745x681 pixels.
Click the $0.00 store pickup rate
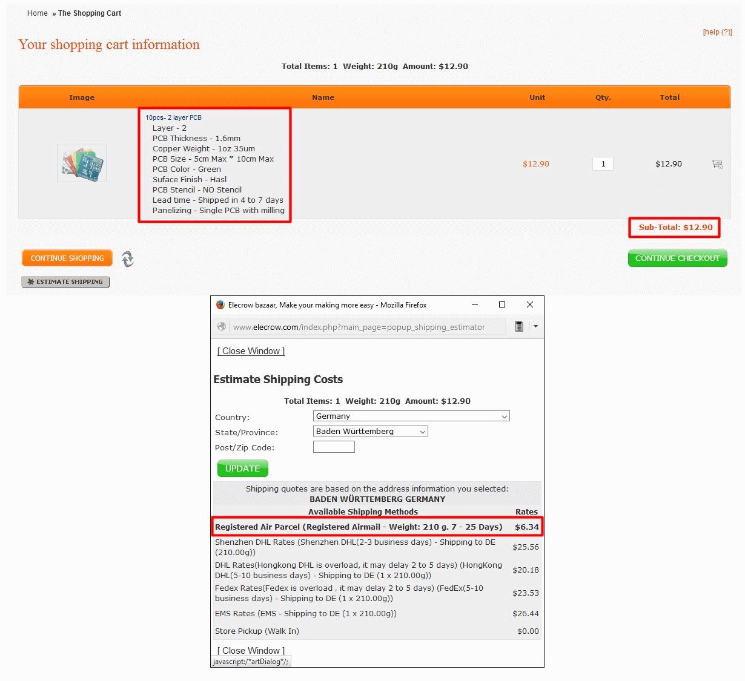point(528,631)
